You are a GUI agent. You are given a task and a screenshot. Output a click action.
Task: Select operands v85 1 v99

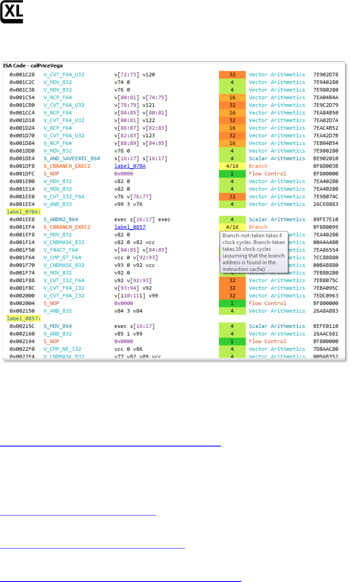129,334
